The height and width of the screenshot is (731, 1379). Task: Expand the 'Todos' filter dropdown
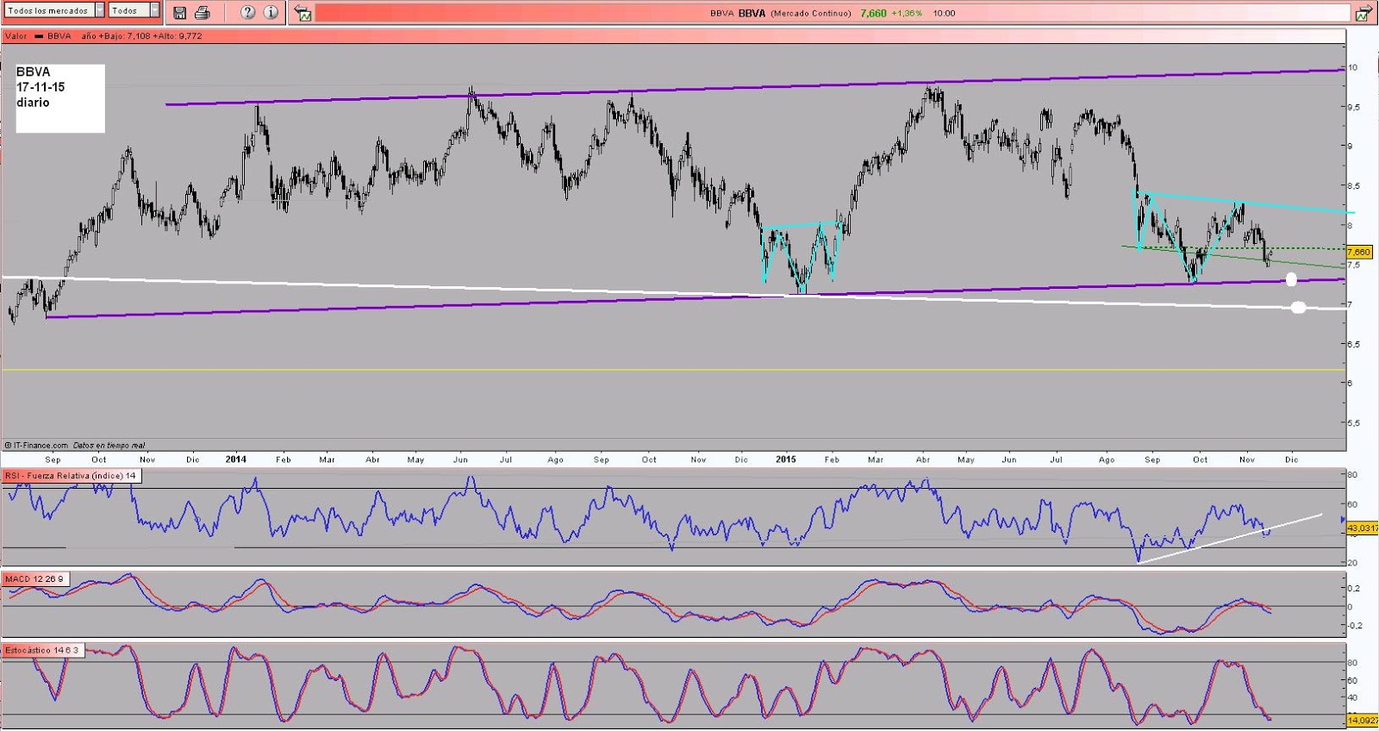pos(134,10)
